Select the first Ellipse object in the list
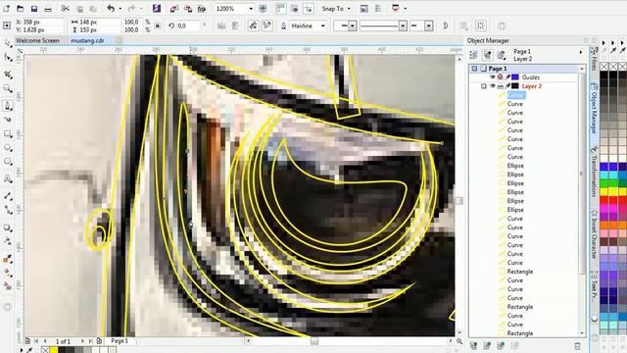627x353 pixels. pos(515,166)
